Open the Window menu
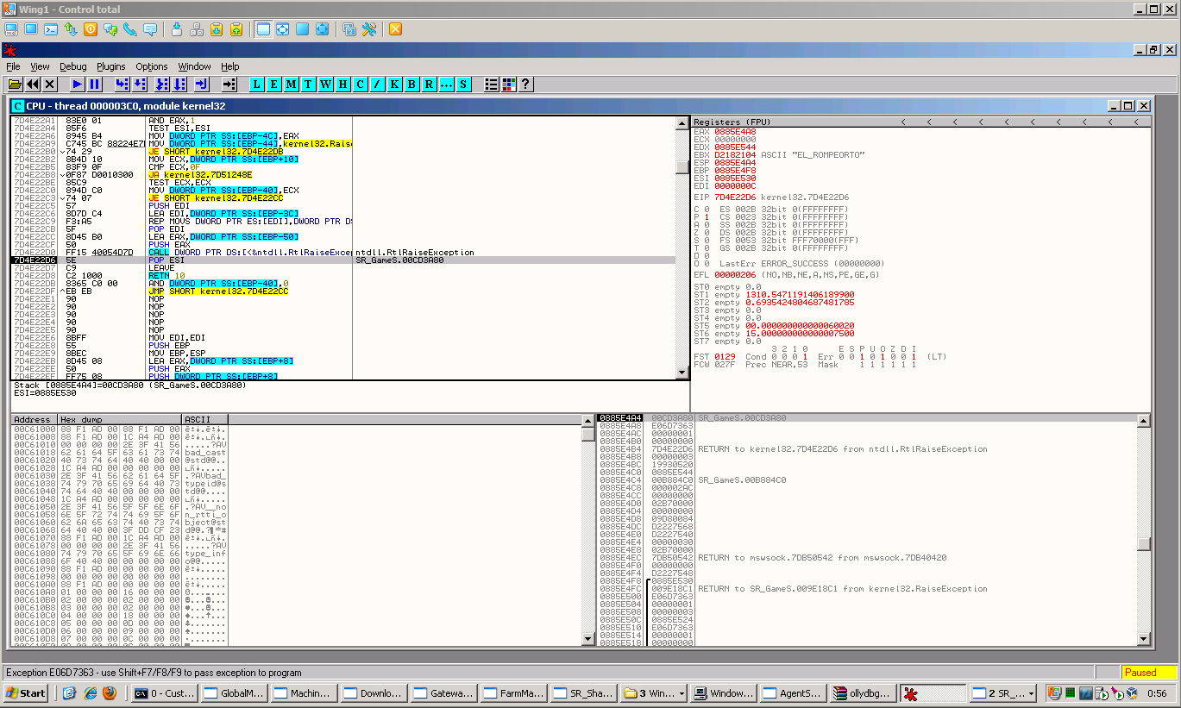This screenshot has width=1181, height=708. pyautogui.click(x=195, y=66)
